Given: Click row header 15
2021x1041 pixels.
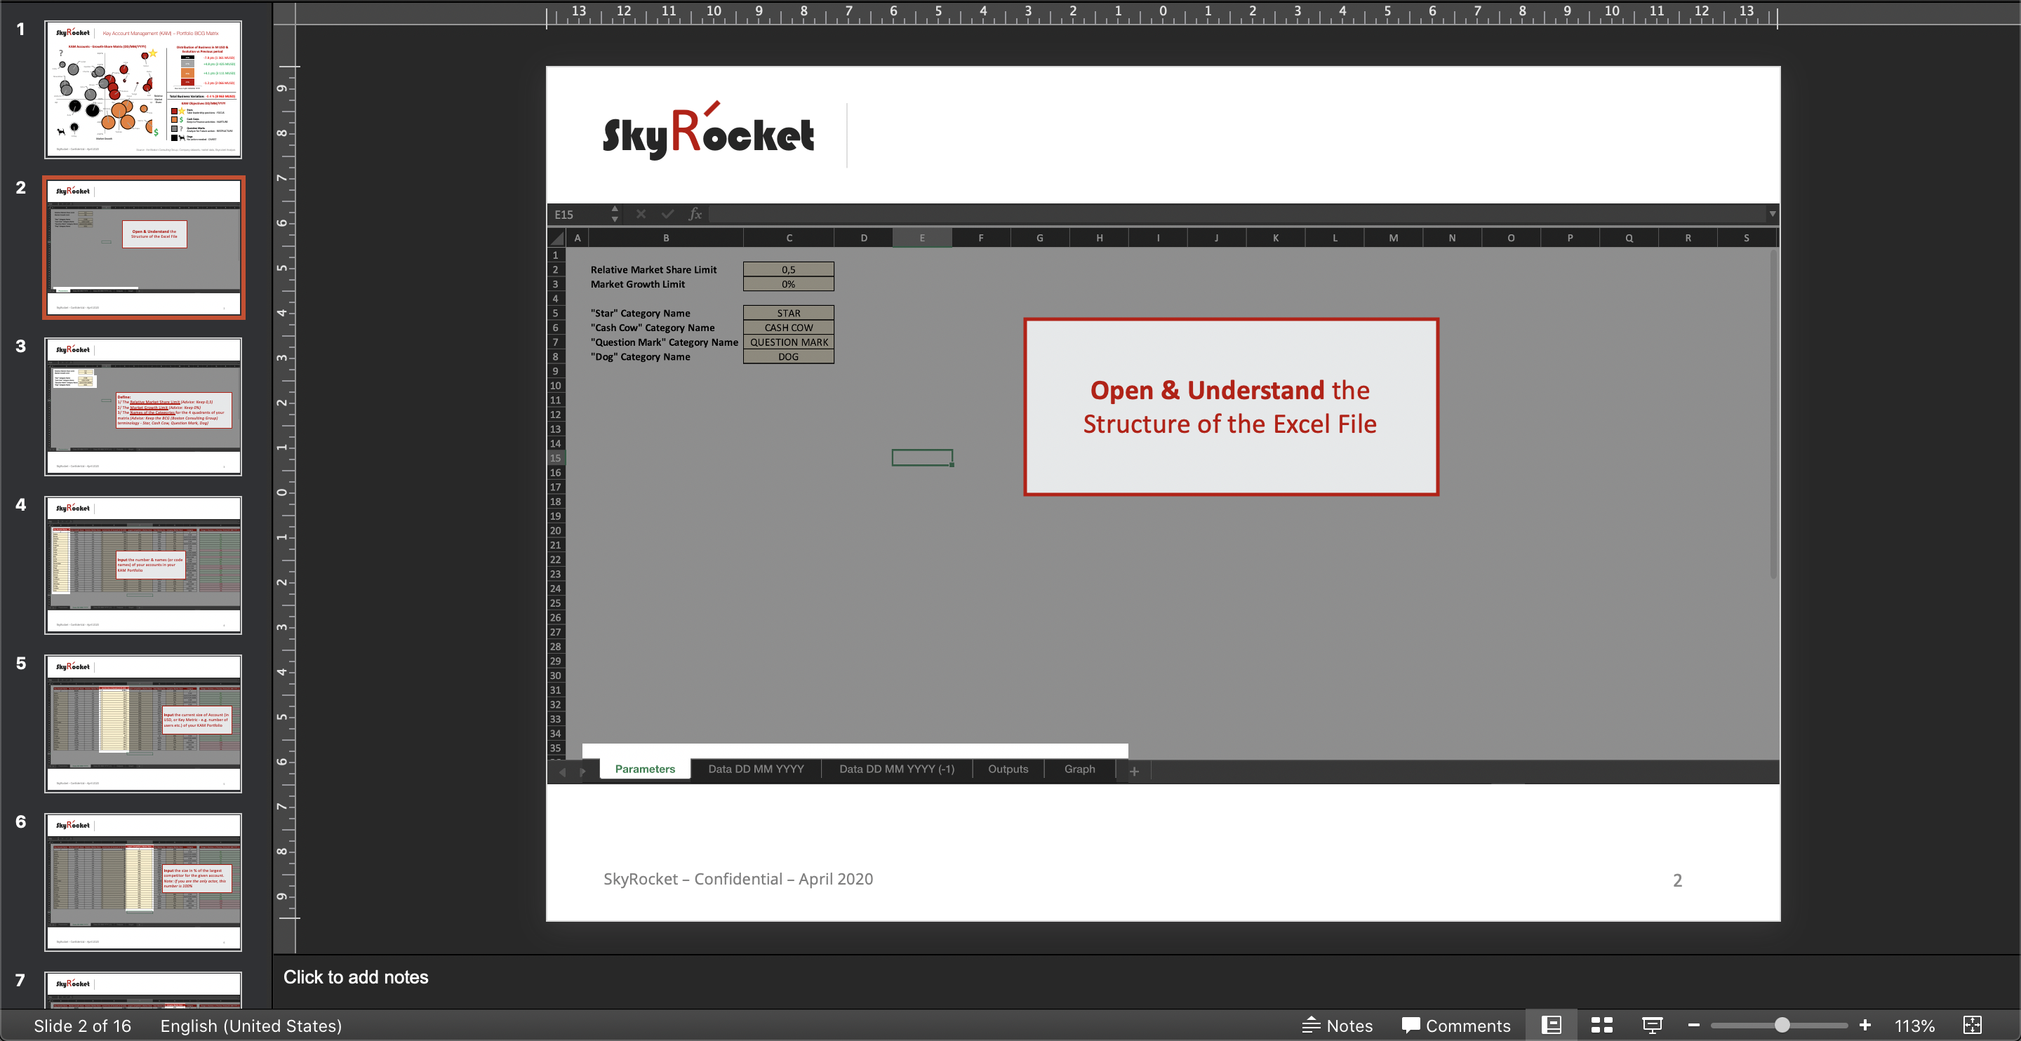Looking at the screenshot, I should tap(556, 458).
